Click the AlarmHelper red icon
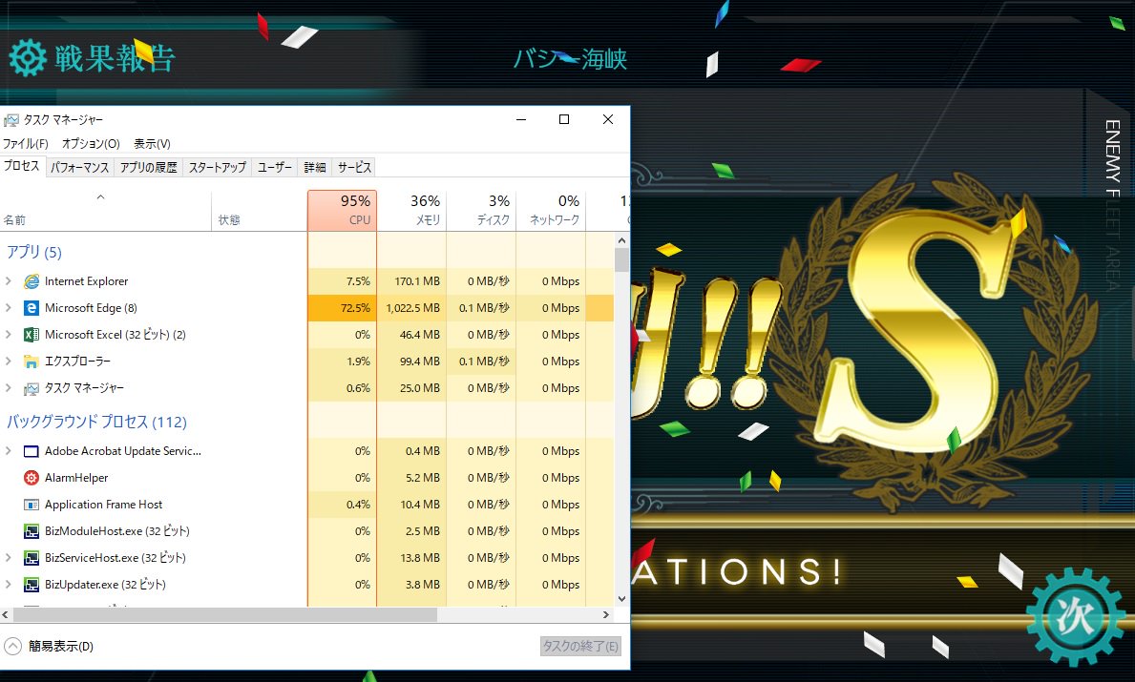 pyautogui.click(x=32, y=478)
